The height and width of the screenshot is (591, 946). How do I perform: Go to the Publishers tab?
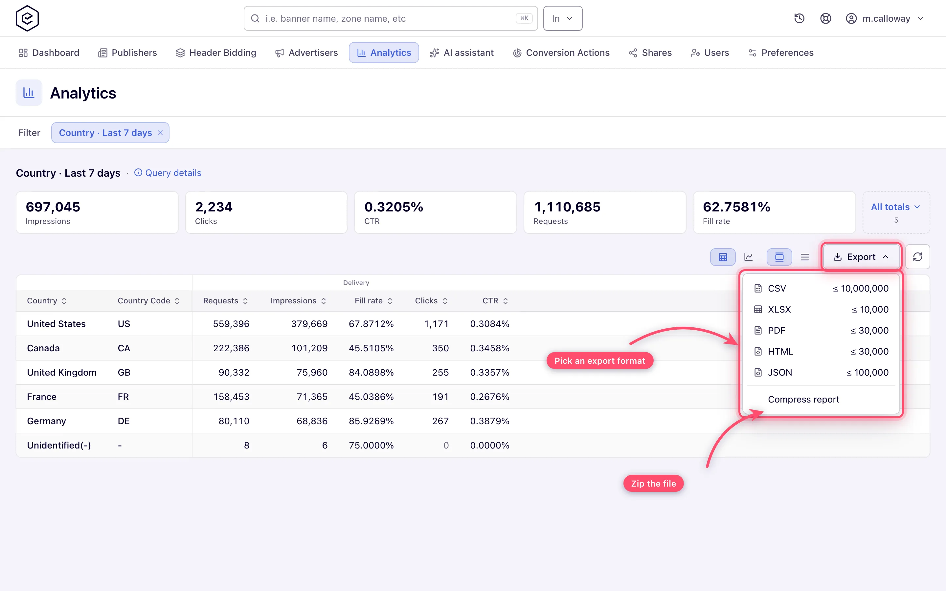[127, 53]
